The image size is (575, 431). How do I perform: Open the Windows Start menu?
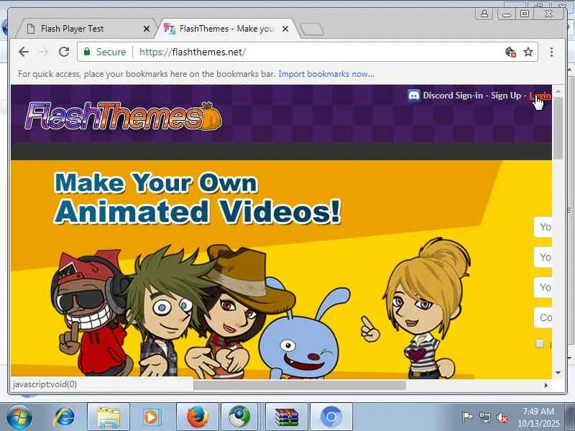pos(19,417)
